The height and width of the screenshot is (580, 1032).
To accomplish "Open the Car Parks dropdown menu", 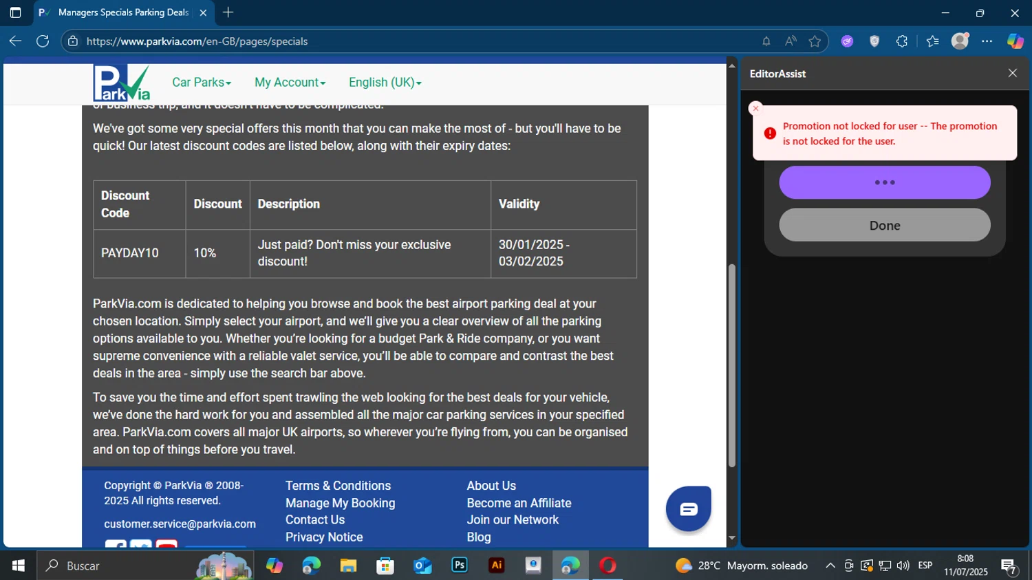I will (x=202, y=83).
